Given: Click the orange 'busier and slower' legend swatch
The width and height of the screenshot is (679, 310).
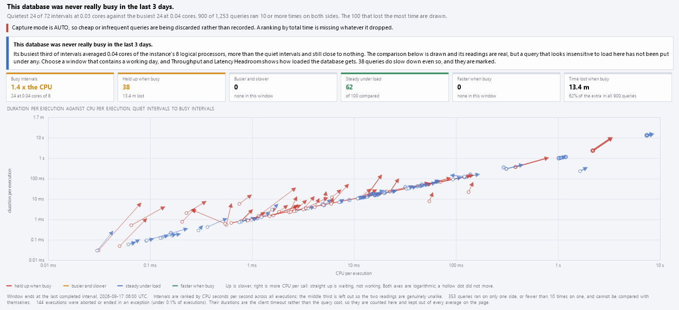Looking at the screenshot, I should click(x=66, y=286).
